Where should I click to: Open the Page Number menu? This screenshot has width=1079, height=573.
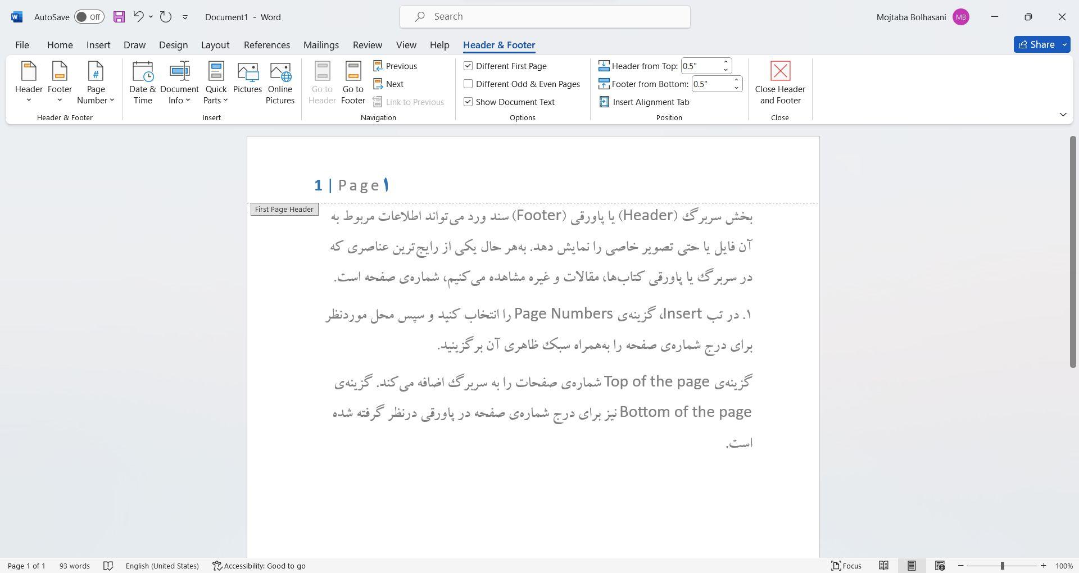click(x=96, y=83)
